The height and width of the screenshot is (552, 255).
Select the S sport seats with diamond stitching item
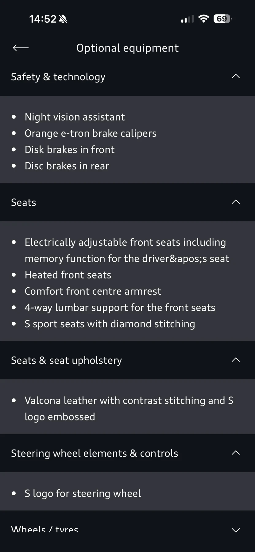pyautogui.click(x=110, y=324)
